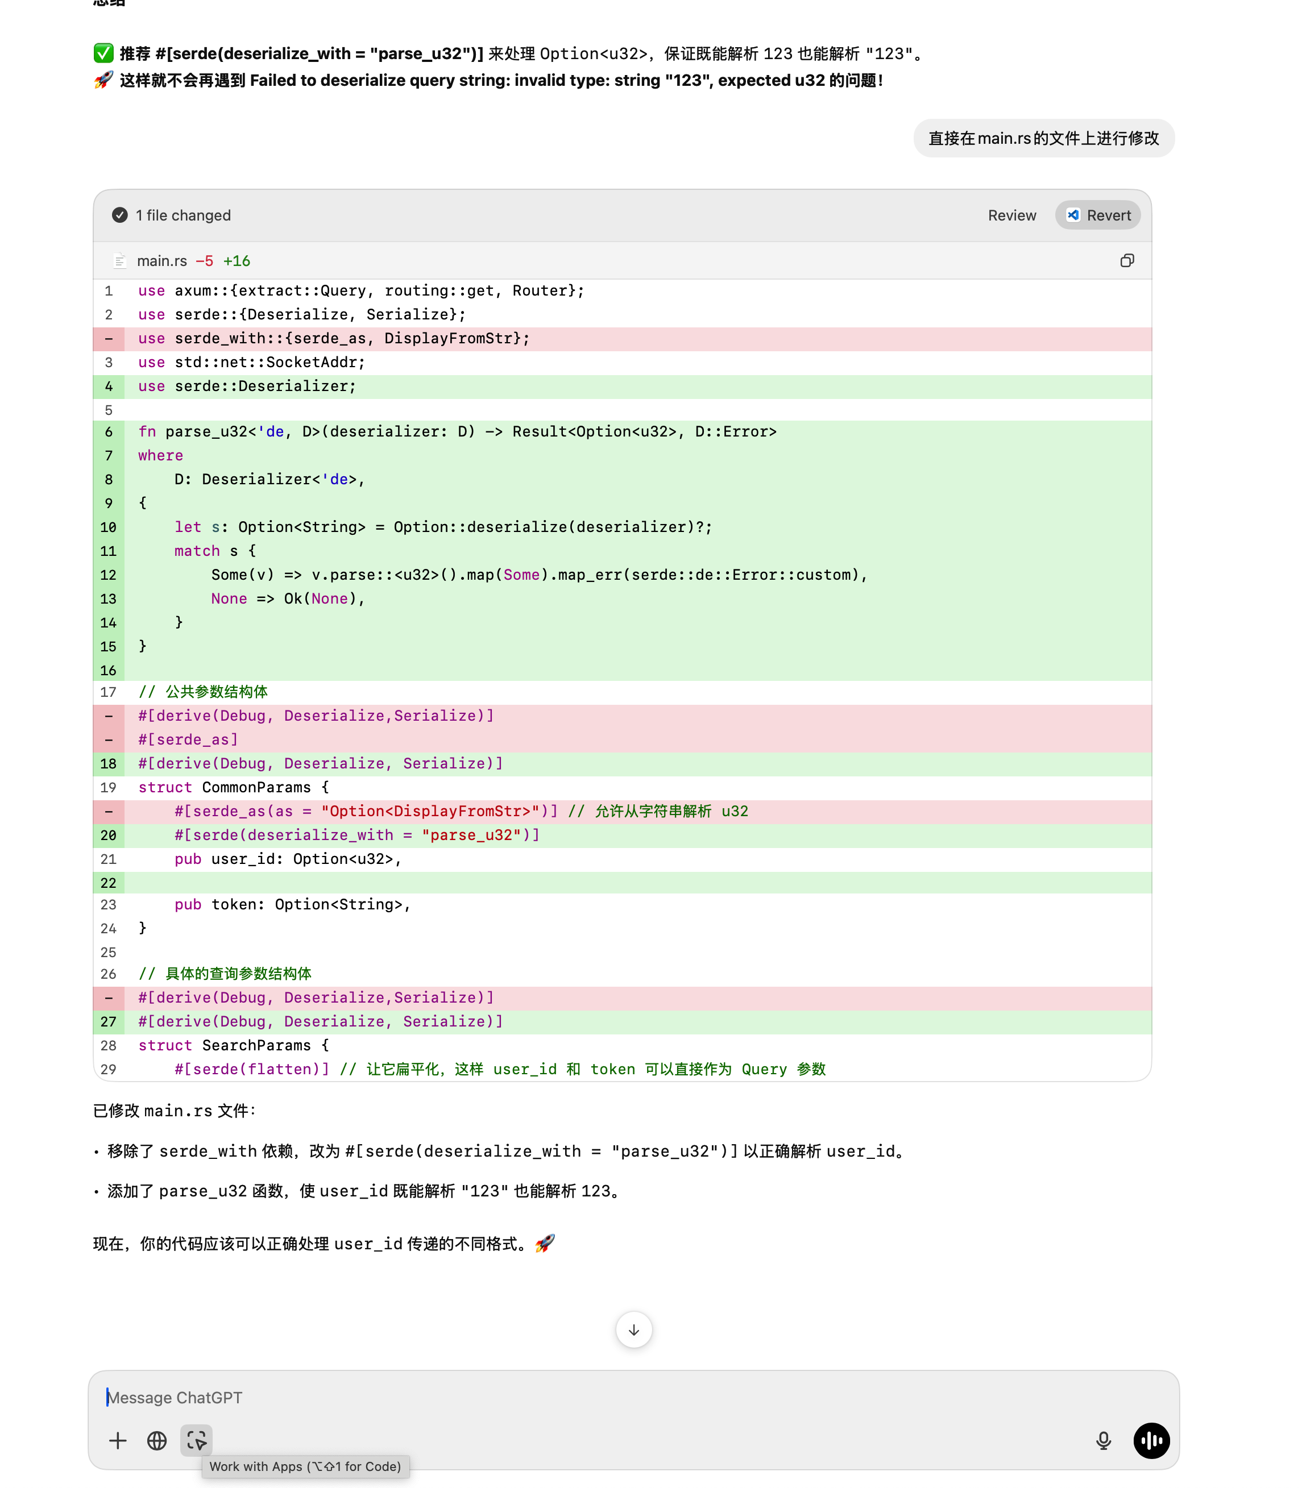The width and height of the screenshot is (1302, 1488).
Task: Click the added line 'use serde::Deserializer;'
Action: [x=622, y=386]
